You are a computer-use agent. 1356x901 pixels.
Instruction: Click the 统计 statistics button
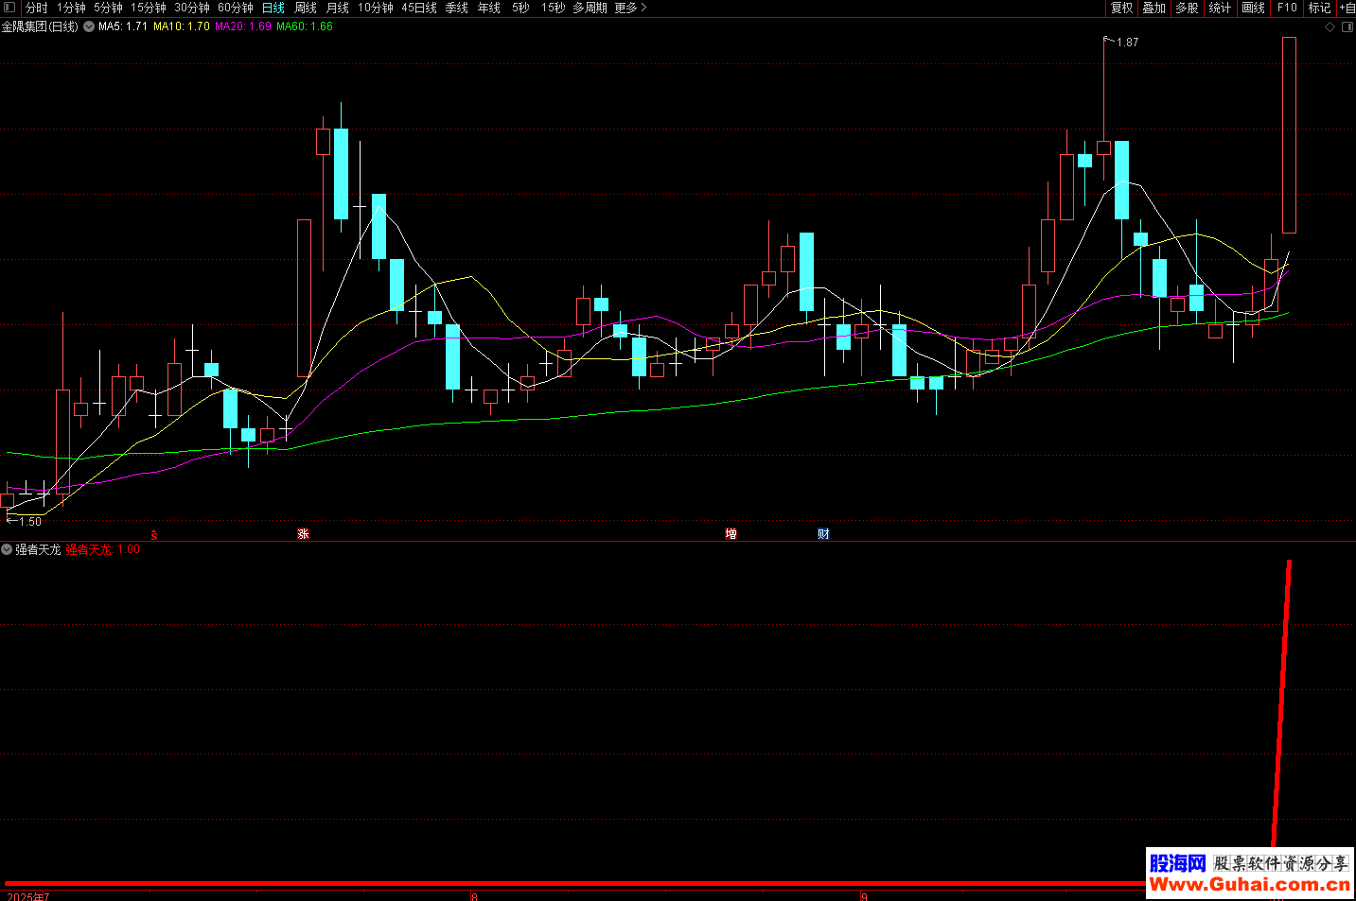point(1220,8)
